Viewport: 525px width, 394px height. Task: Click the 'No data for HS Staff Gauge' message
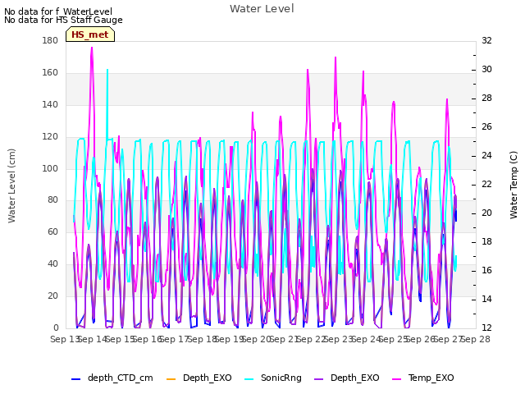63,20
